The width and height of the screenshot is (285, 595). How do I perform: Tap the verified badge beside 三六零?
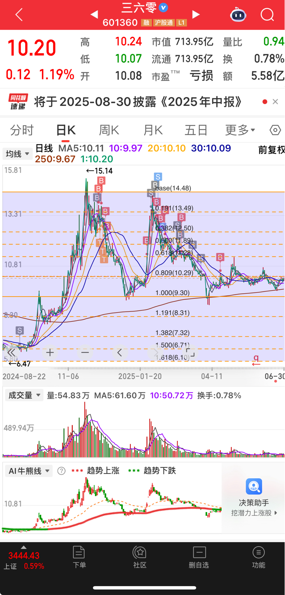(x=163, y=7)
